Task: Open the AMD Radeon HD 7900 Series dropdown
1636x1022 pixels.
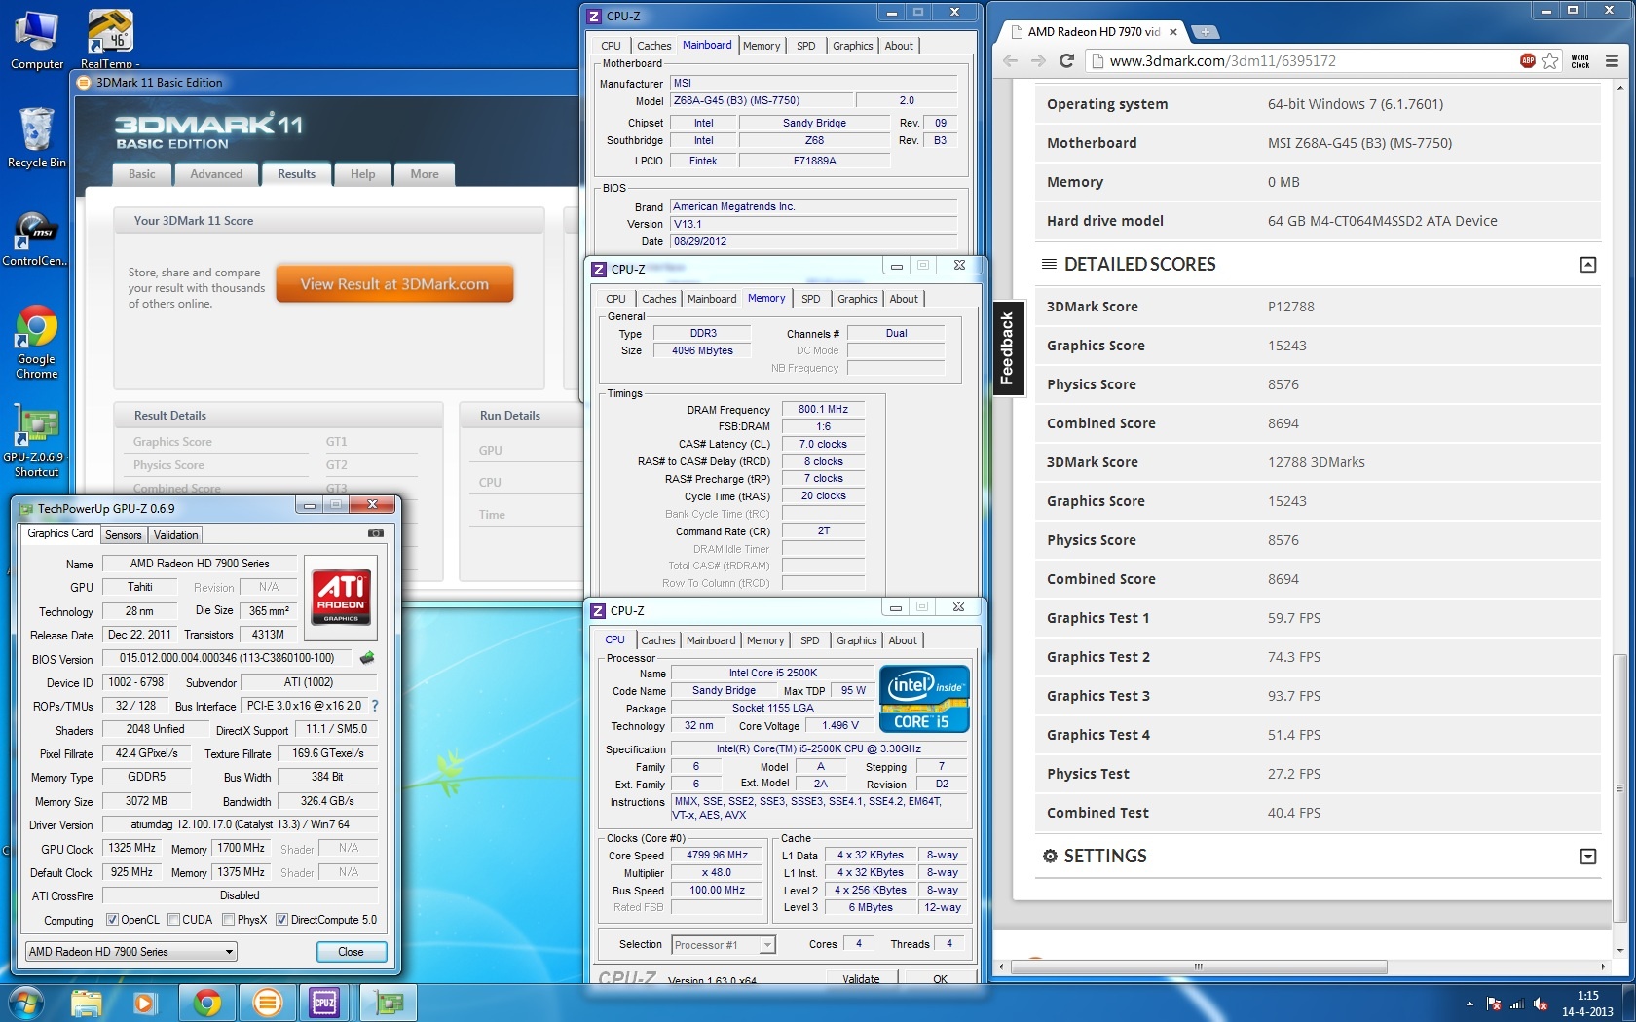Action: pyautogui.click(x=131, y=952)
